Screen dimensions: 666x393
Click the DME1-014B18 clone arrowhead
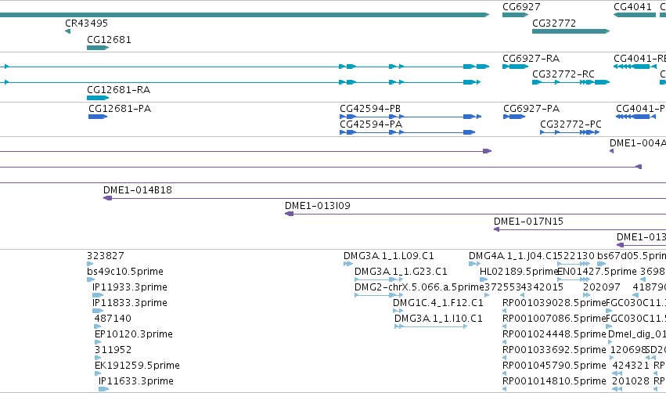[107, 198]
